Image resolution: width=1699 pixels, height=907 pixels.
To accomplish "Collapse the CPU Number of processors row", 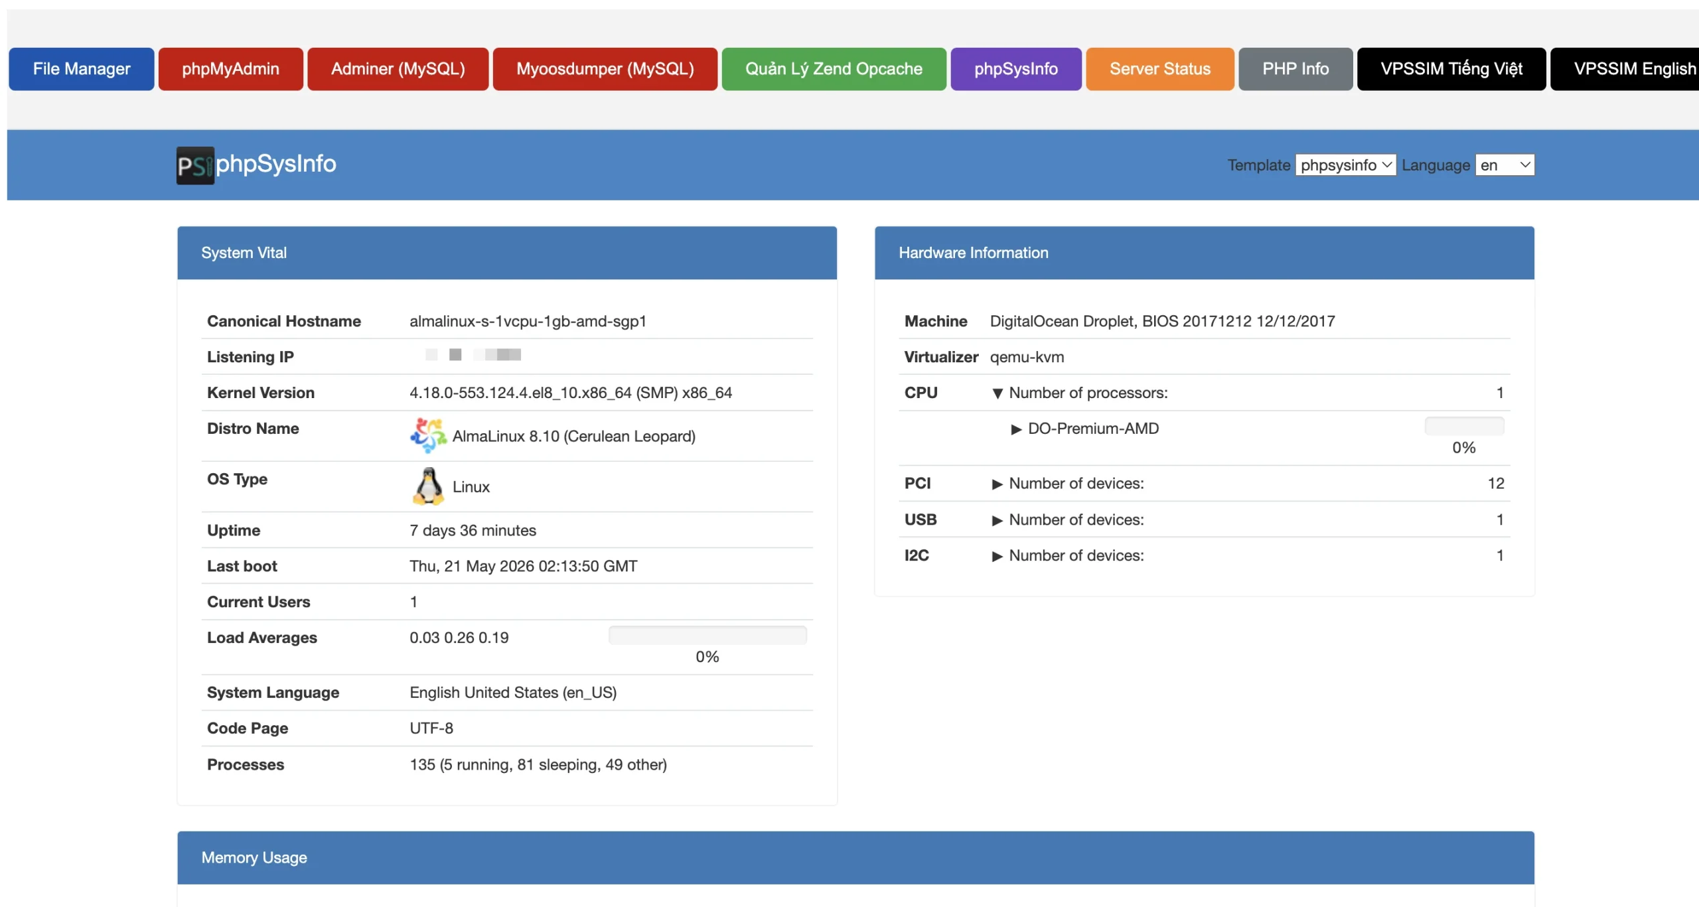I will [x=997, y=393].
